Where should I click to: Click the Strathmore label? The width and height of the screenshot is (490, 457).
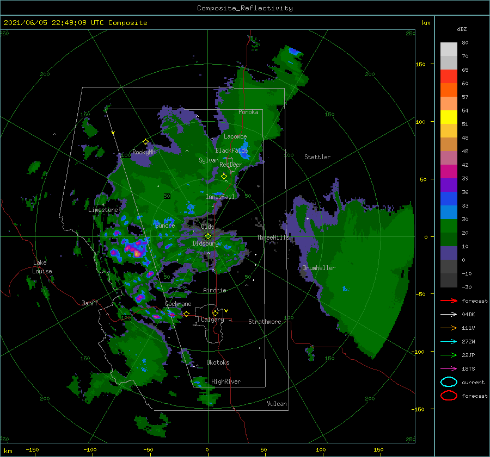point(265,322)
